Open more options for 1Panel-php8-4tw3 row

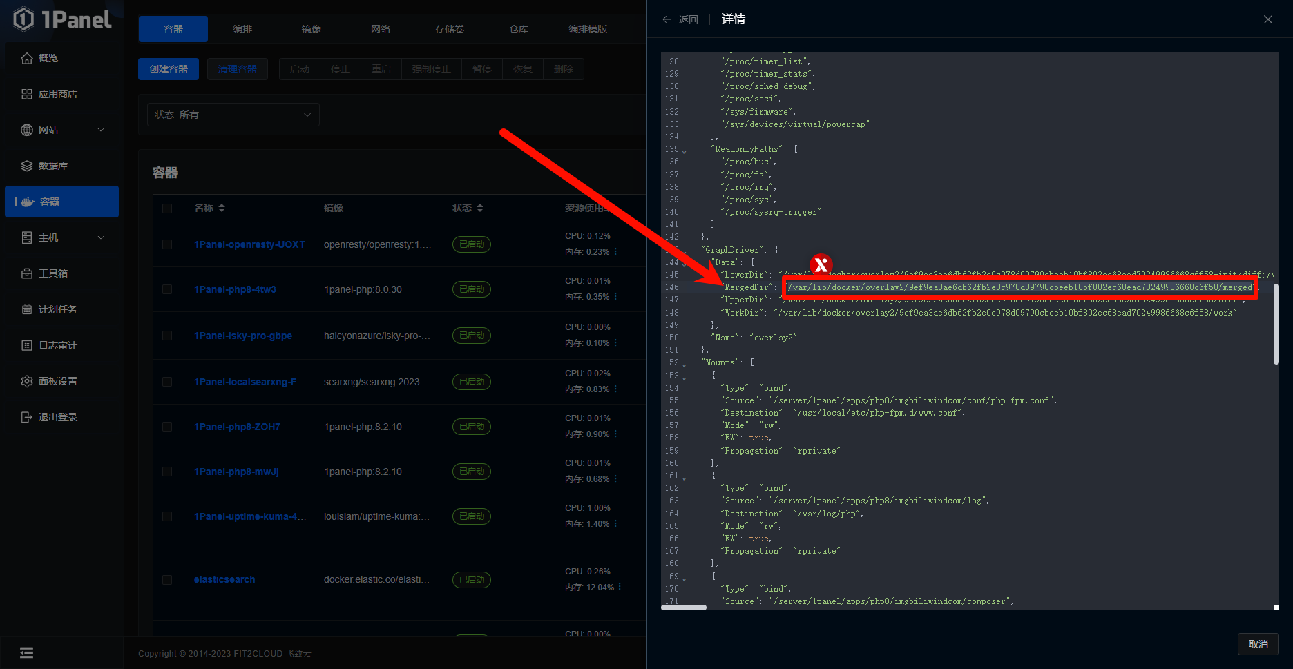[615, 297]
